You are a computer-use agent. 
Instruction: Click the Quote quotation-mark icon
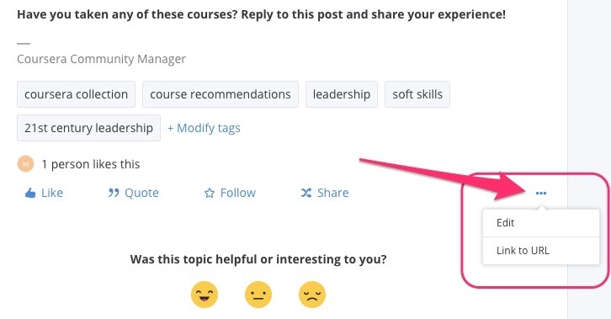114,193
